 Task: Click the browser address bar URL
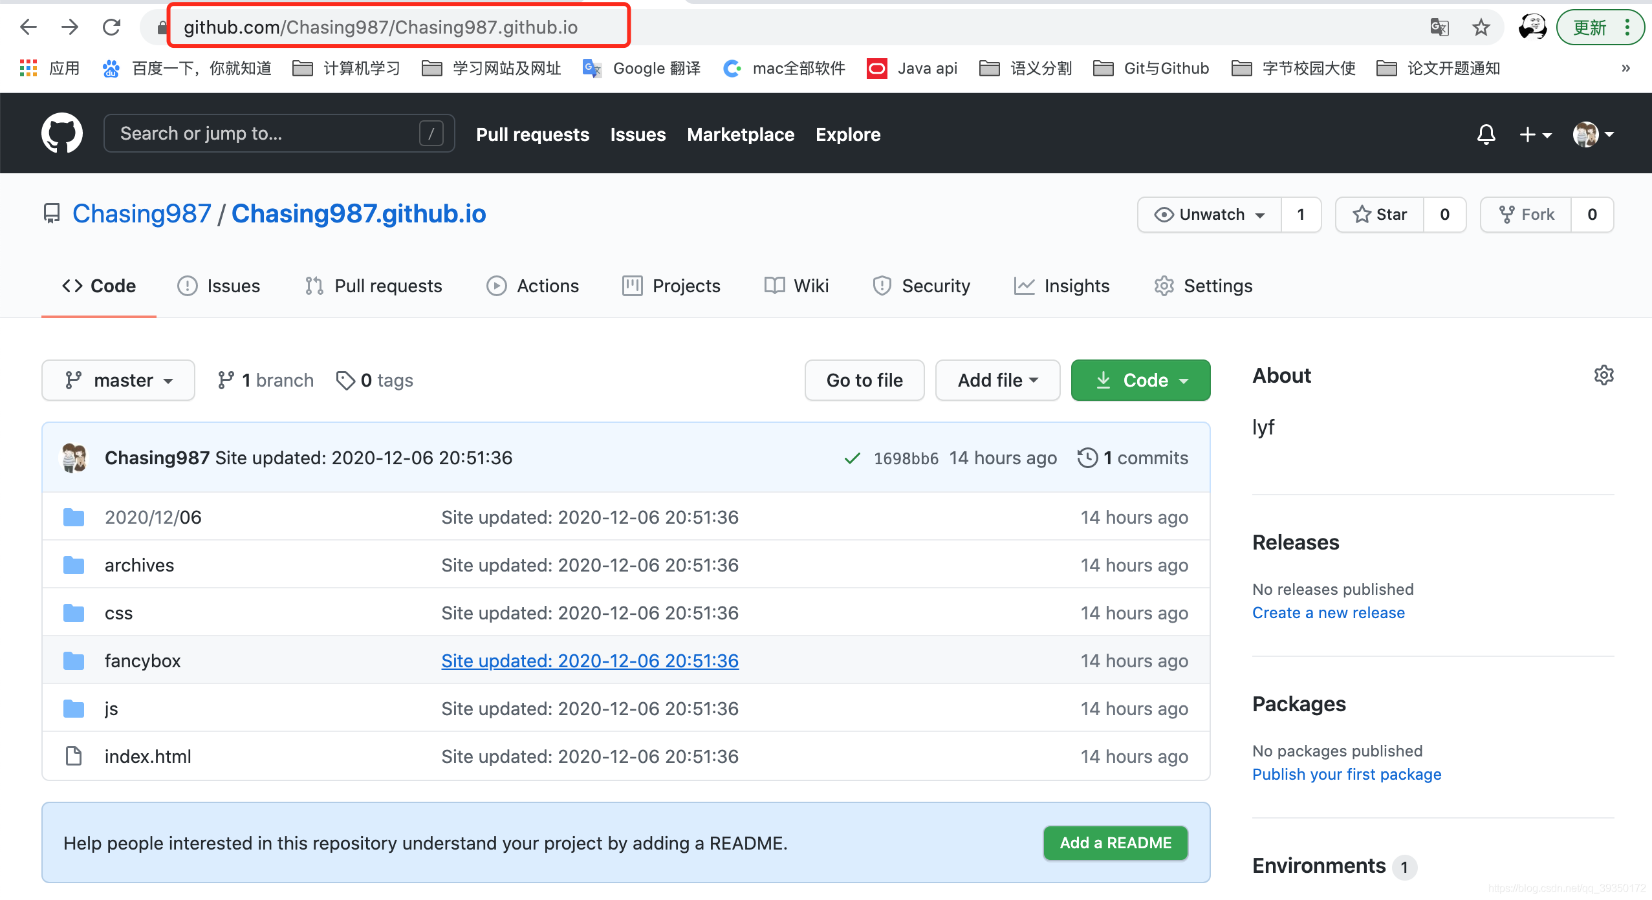click(x=381, y=27)
